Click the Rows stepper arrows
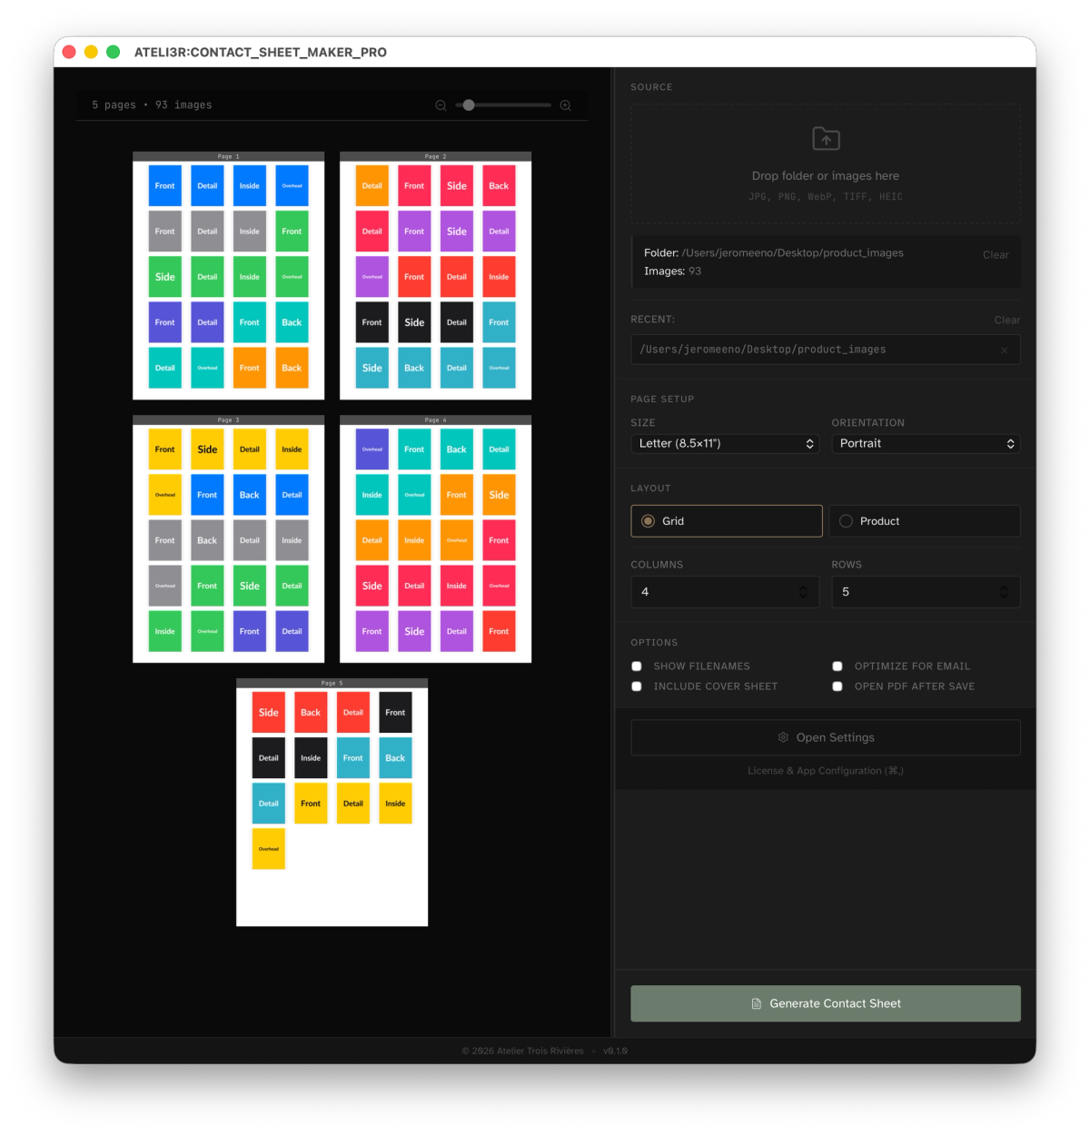The height and width of the screenshot is (1135, 1090). (x=1003, y=591)
